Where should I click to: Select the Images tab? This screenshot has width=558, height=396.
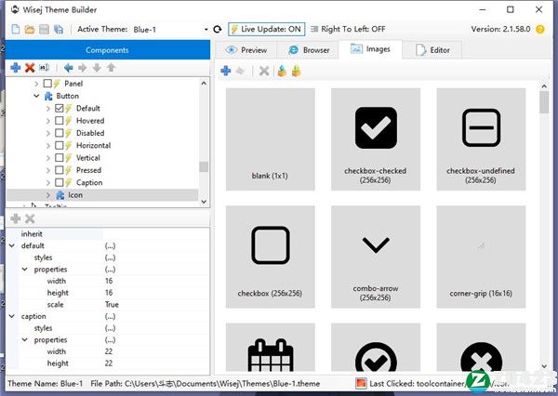point(370,49)
